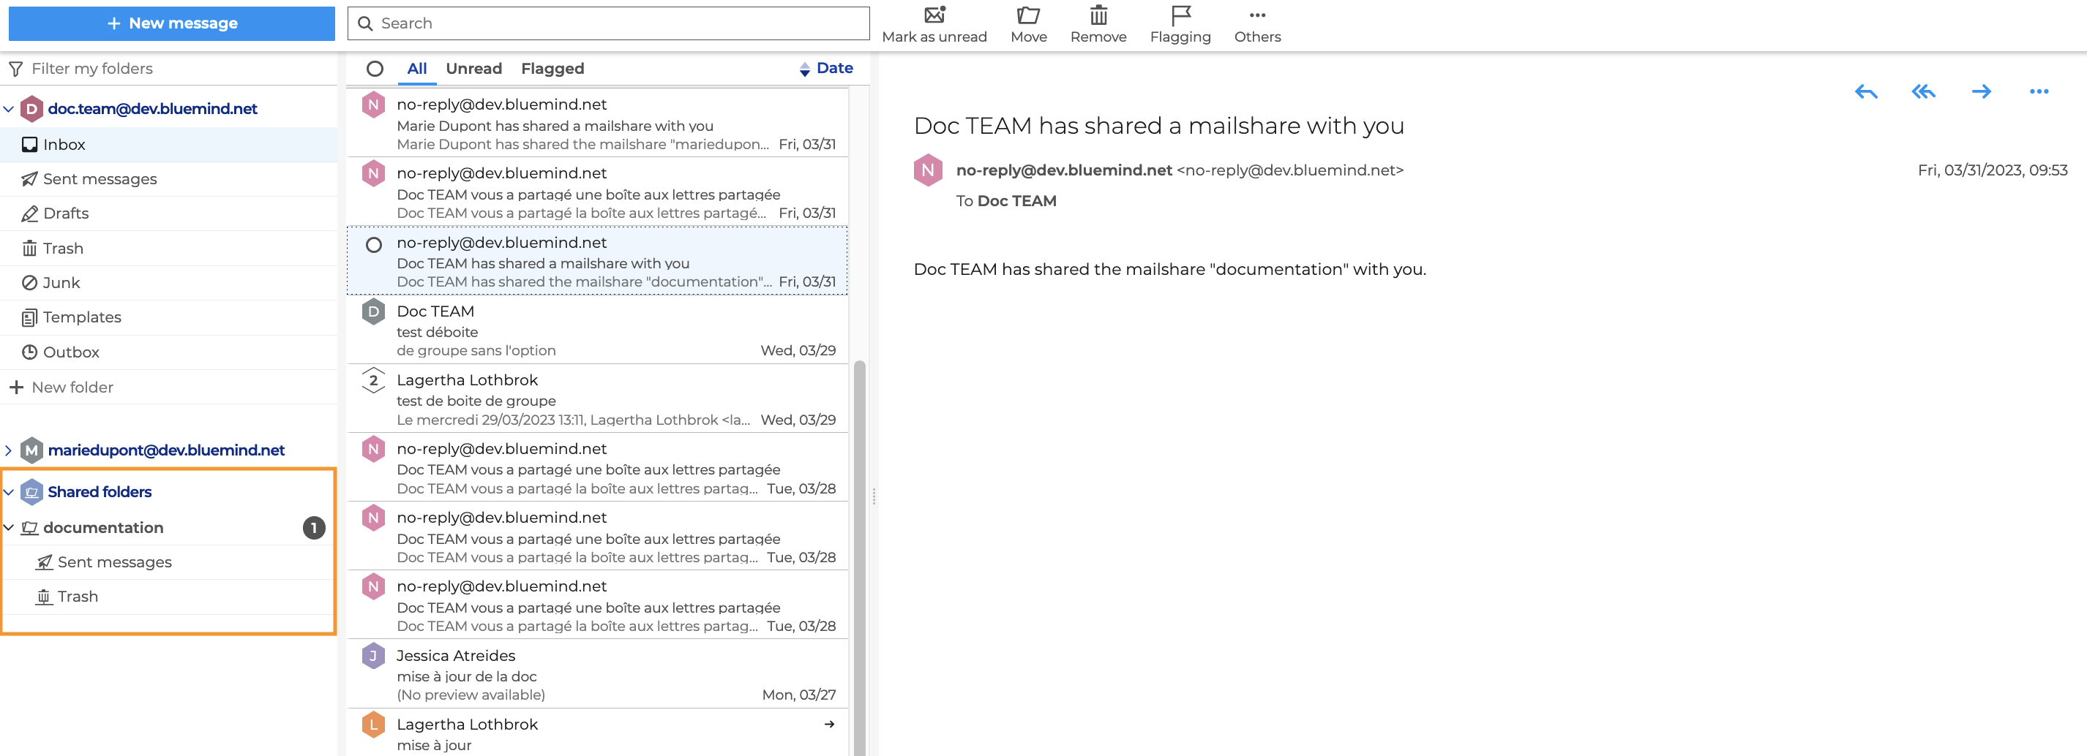2087x756 pixels.
Task: Forward the message with the right arrow
Action: pyautogui.click(x=1981, y=91)
